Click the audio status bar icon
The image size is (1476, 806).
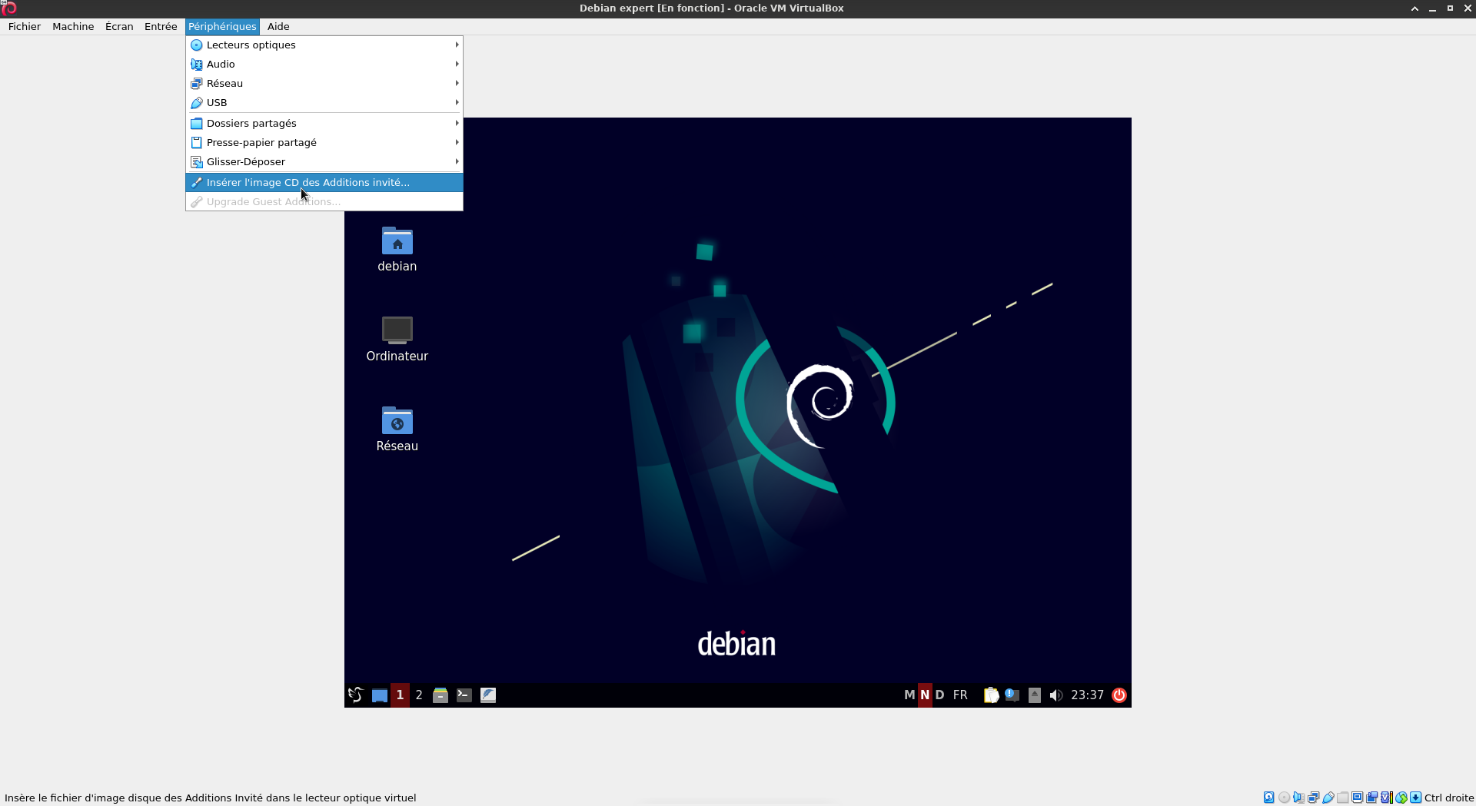pos(1299,798)
